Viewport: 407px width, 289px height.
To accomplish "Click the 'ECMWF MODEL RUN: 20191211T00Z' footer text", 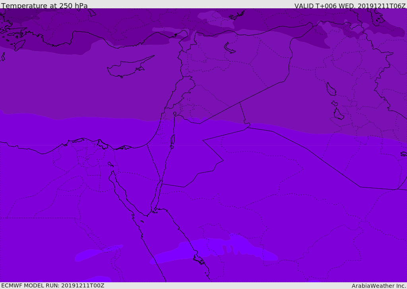I will pyautogui.click(x=53, y=285).
